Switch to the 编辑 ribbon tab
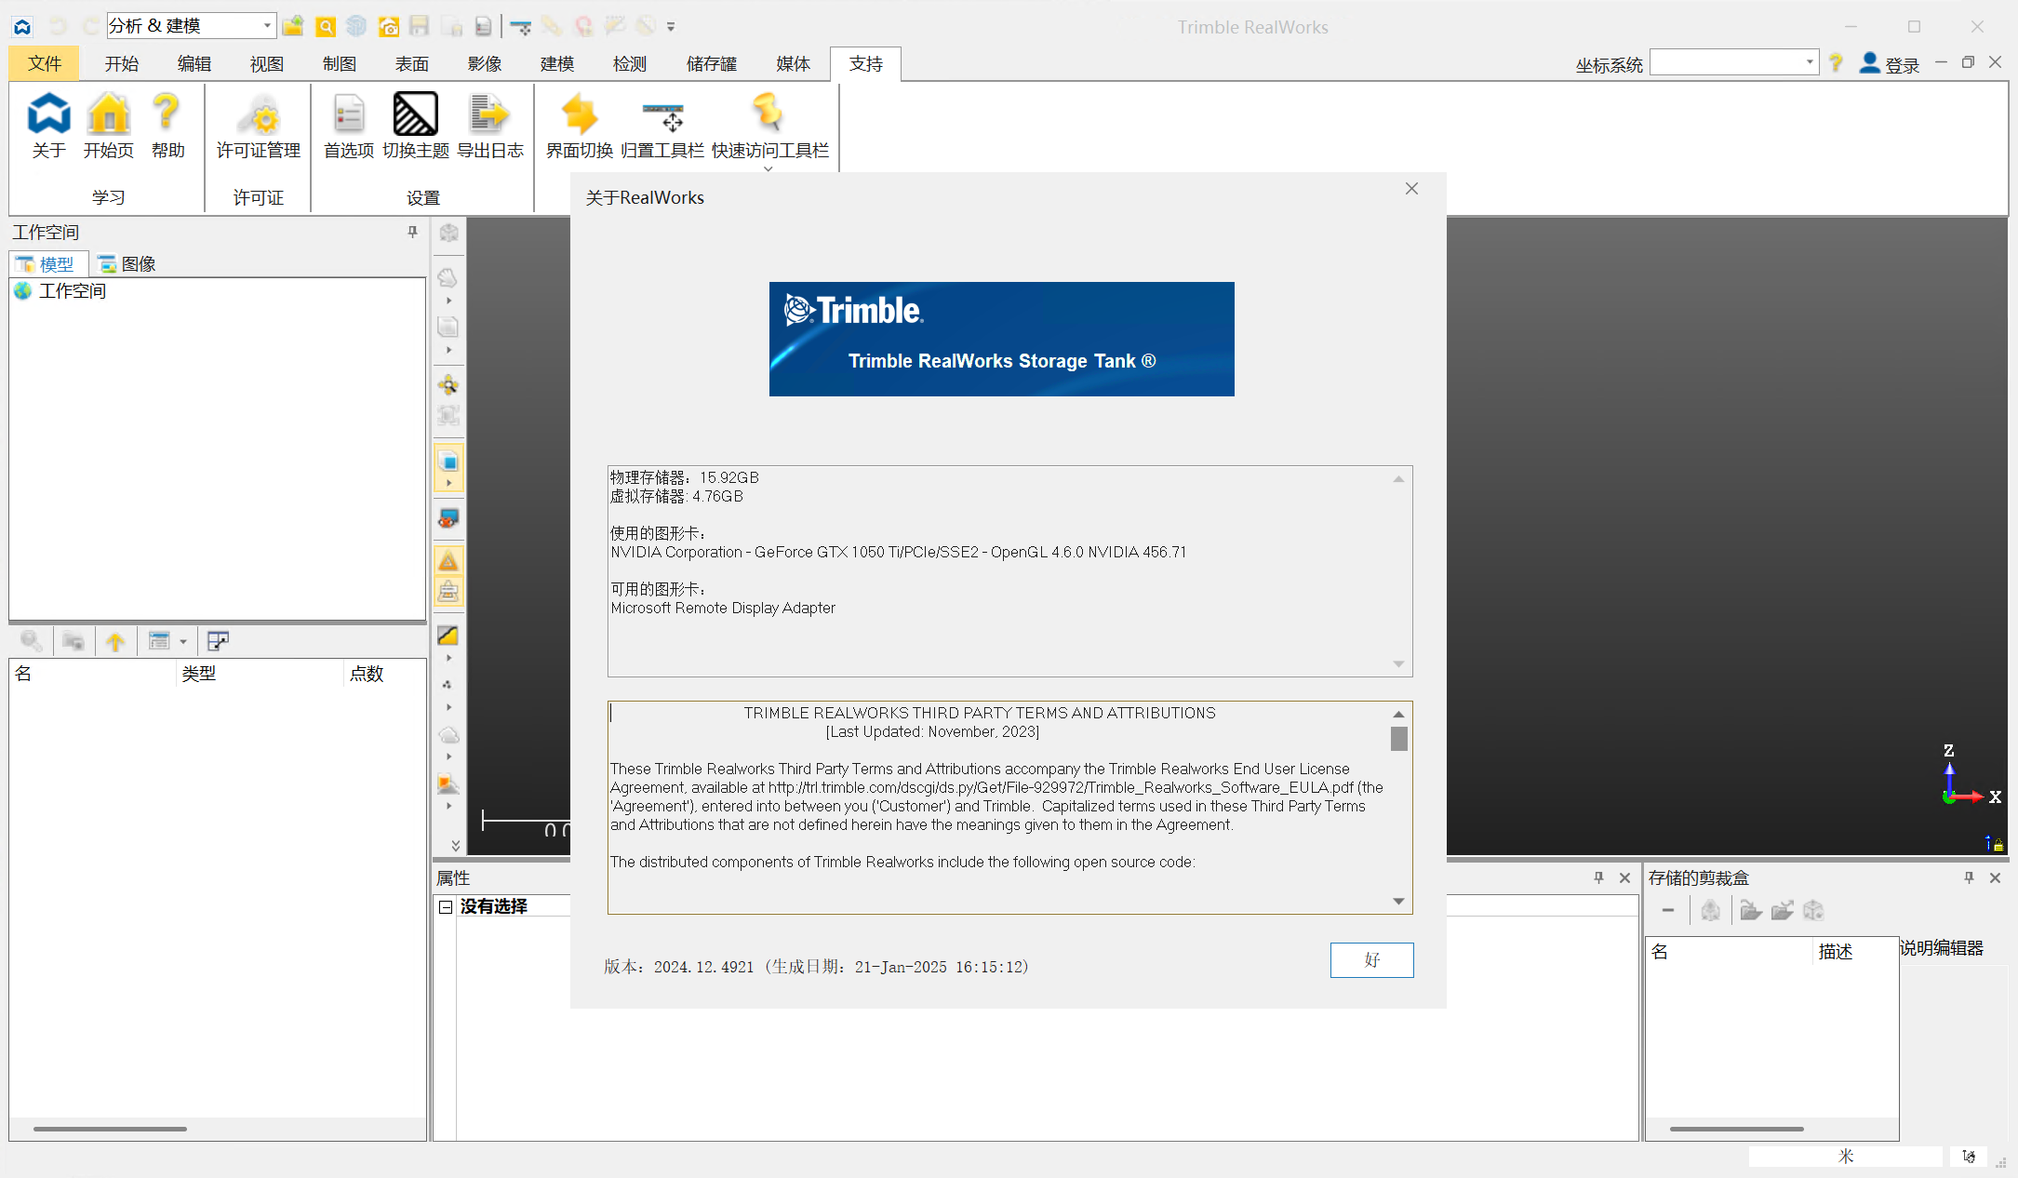 194,63
